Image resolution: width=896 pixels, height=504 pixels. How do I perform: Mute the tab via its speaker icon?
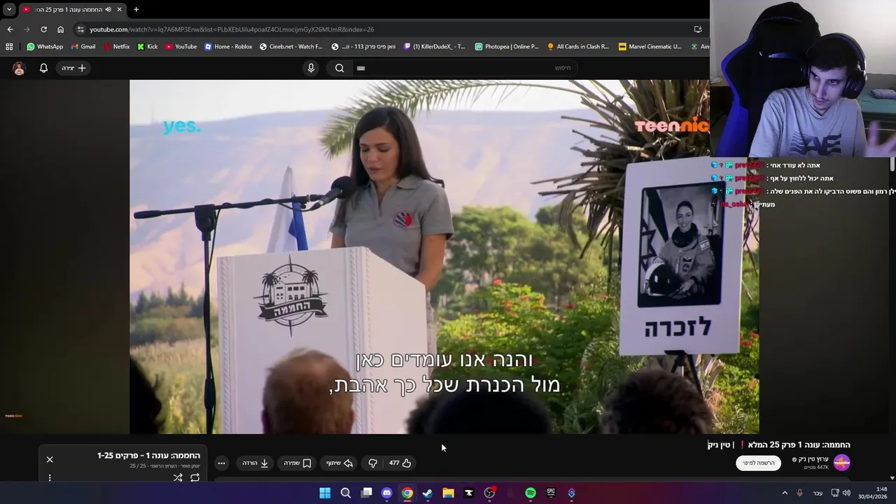point(108,9)
